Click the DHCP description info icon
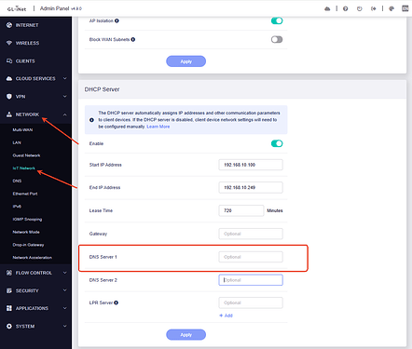The image size is (412, 349). (91, 120)
